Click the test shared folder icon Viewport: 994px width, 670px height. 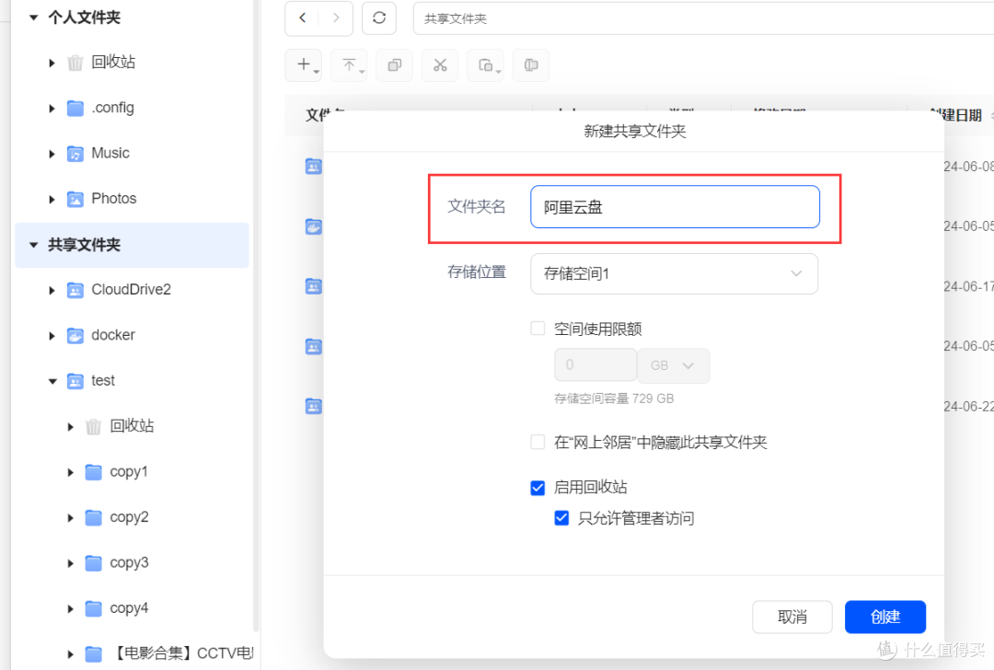point(75,381)
